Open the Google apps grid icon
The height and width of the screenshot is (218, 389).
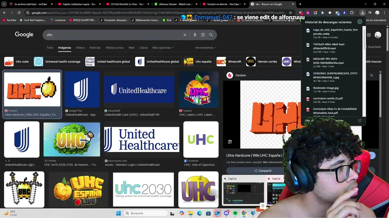[x=369, y=35]
